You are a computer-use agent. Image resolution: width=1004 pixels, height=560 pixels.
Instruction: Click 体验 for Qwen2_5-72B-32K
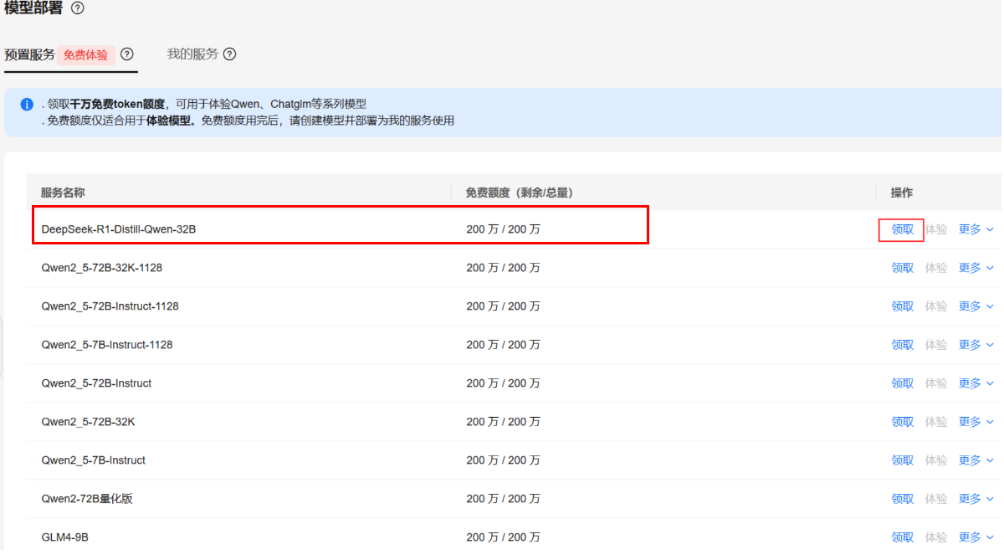pos(936,422)
